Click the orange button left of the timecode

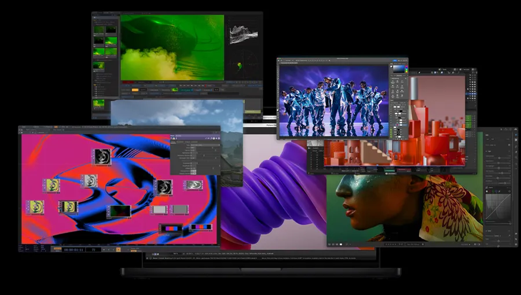[x=57, y=249]
